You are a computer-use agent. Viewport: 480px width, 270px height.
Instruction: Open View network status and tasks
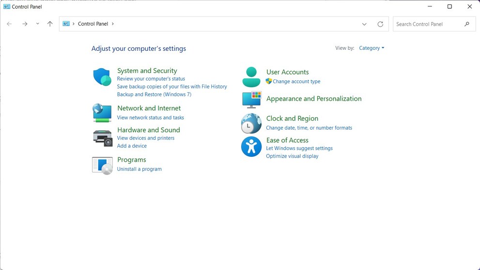pos(150,118)
